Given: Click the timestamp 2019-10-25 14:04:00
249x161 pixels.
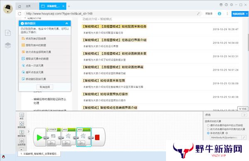Looking at the screenshot, I should tap(225, 43).
